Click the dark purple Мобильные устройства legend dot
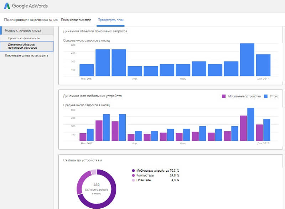 pos(134,171)
